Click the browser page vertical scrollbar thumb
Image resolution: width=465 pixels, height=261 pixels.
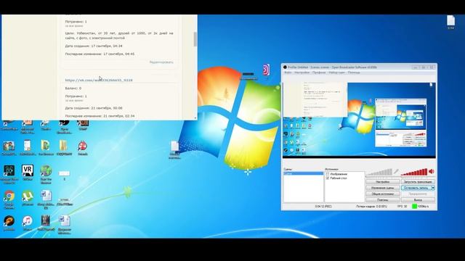(195, 39)
